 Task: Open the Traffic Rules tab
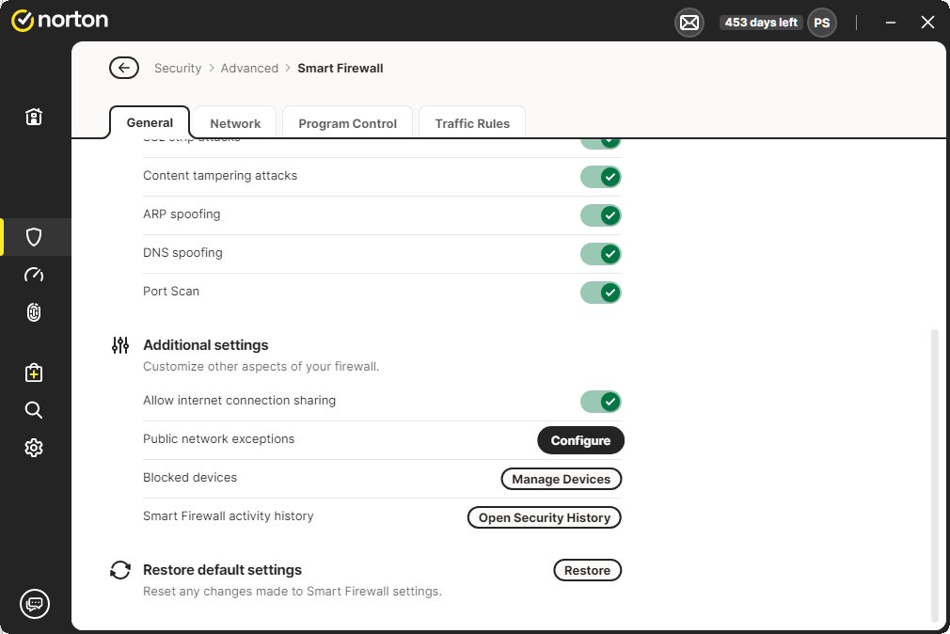click(472, 123)
